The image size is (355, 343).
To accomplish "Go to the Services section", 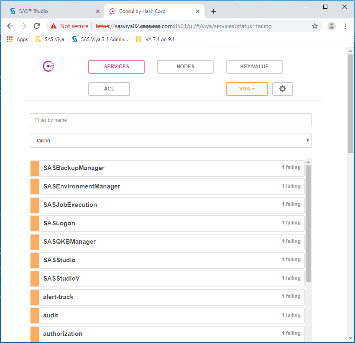I will pos(116,67).
